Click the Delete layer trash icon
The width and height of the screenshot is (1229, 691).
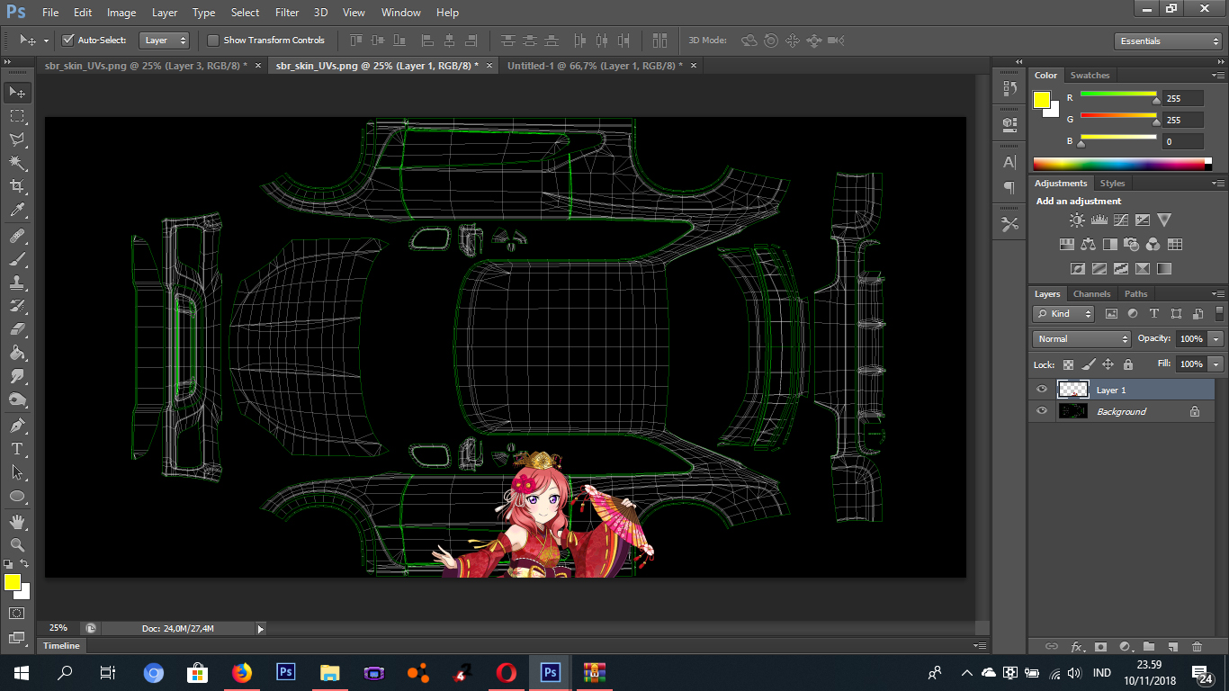pyautogui.click(x=1197, y=646)
